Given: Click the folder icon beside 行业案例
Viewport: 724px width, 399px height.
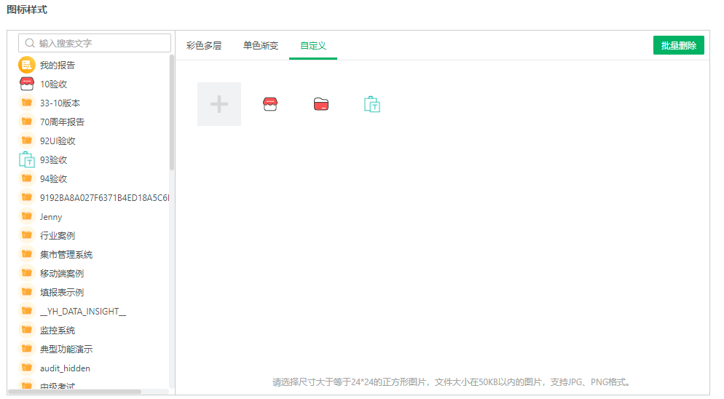Looking at the screenshot, I should pyautogui.click(x=27, y=235).
